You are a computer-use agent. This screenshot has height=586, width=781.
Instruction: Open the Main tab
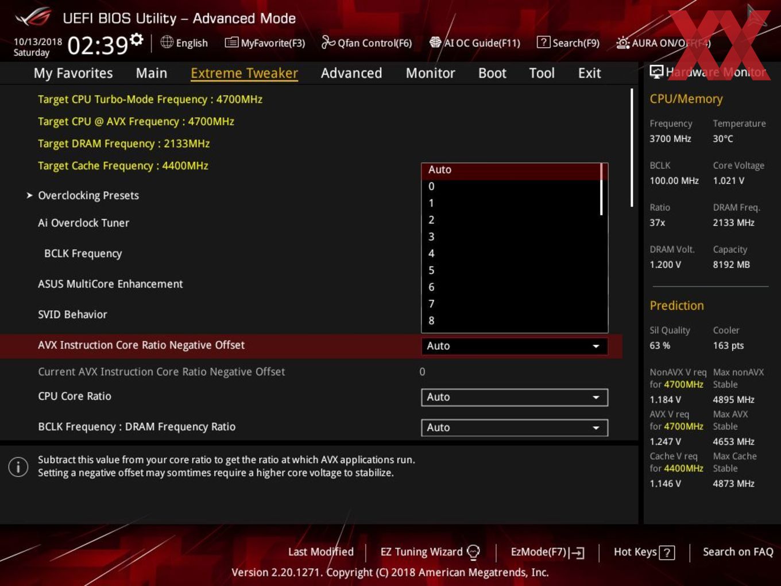[152, 73]
